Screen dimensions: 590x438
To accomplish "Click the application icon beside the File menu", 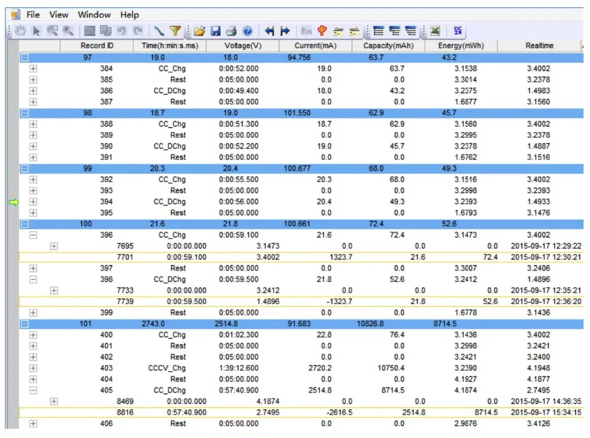I will point(15,15).
